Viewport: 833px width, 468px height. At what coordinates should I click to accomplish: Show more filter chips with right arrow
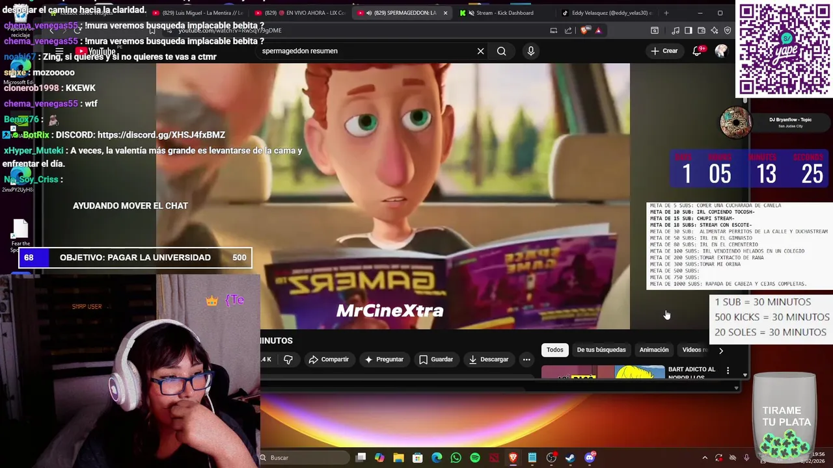point(720,350)
